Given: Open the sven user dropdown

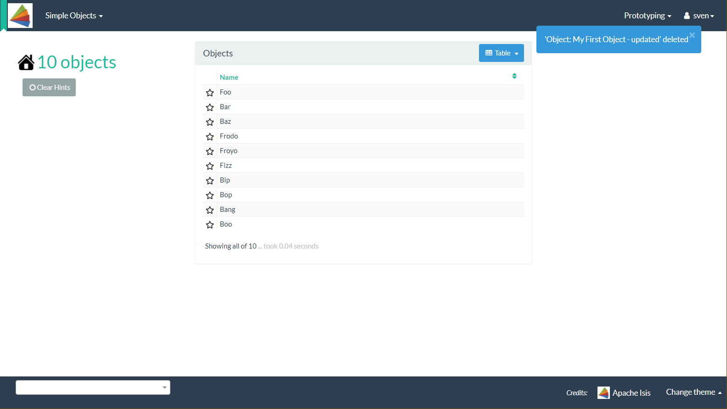Looking at the screenshot, I should [699, 16].
